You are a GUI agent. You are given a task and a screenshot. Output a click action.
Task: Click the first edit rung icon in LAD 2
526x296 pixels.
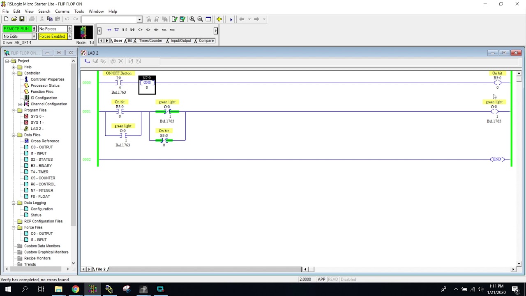coord(87,61)
